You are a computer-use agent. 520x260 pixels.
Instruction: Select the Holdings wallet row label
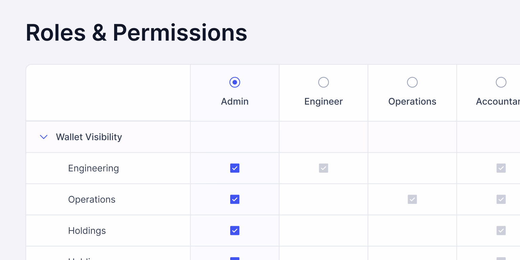[x=87, y=231]
